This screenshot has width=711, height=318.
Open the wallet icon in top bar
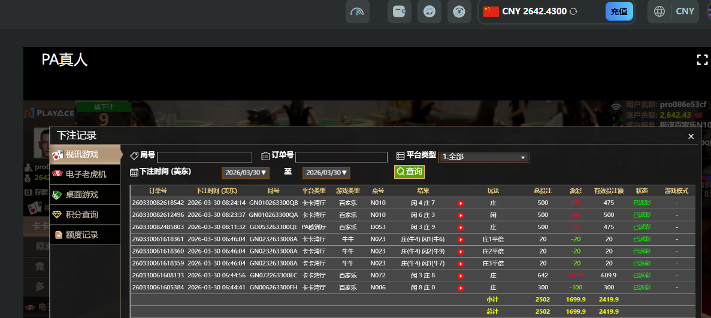[399, 11]
